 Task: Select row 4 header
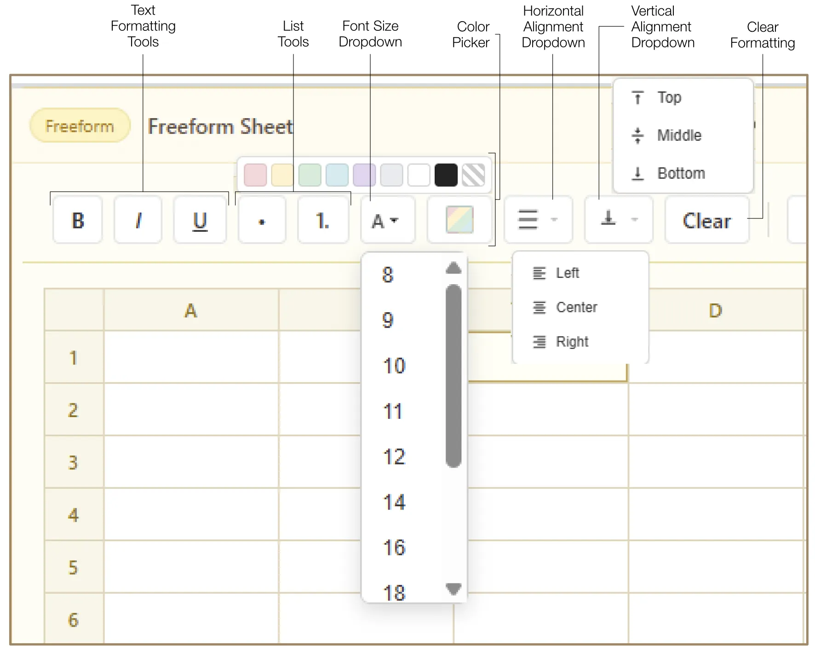pyautogui.click(x=74, y=515)
